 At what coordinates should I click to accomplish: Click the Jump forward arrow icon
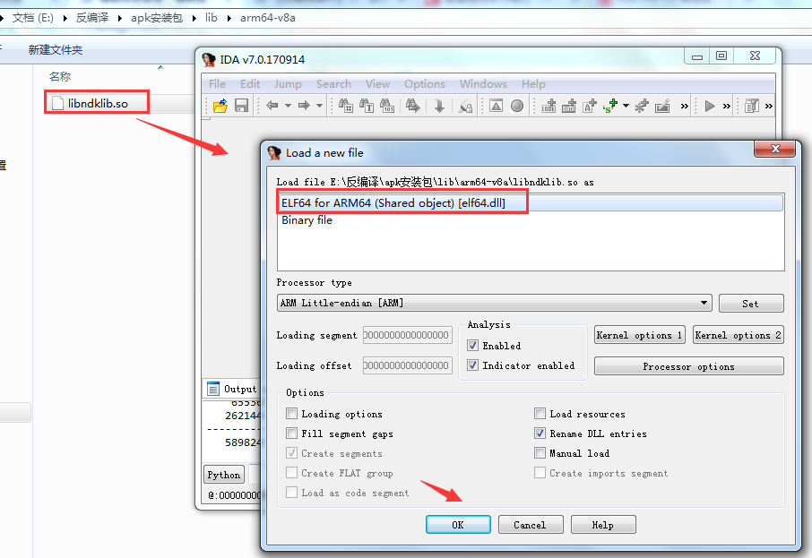304,106
